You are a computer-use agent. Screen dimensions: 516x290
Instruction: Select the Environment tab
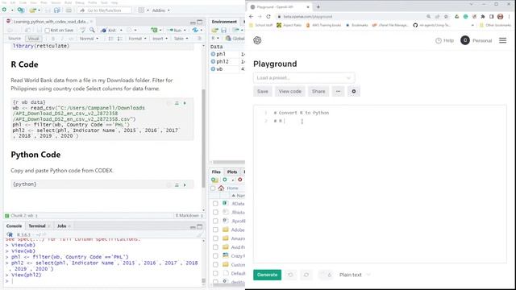click(224, 22)
